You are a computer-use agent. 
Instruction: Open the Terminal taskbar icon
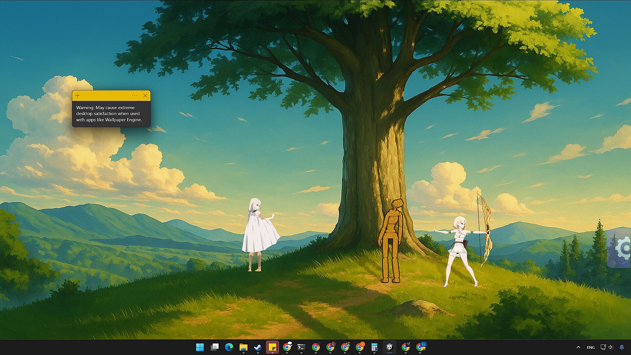coord(301,347)
